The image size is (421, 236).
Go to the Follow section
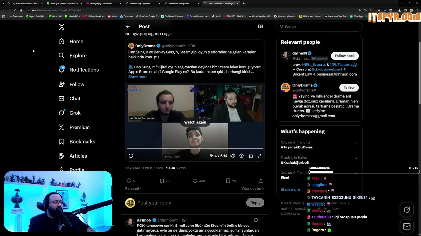click(71, 84)
